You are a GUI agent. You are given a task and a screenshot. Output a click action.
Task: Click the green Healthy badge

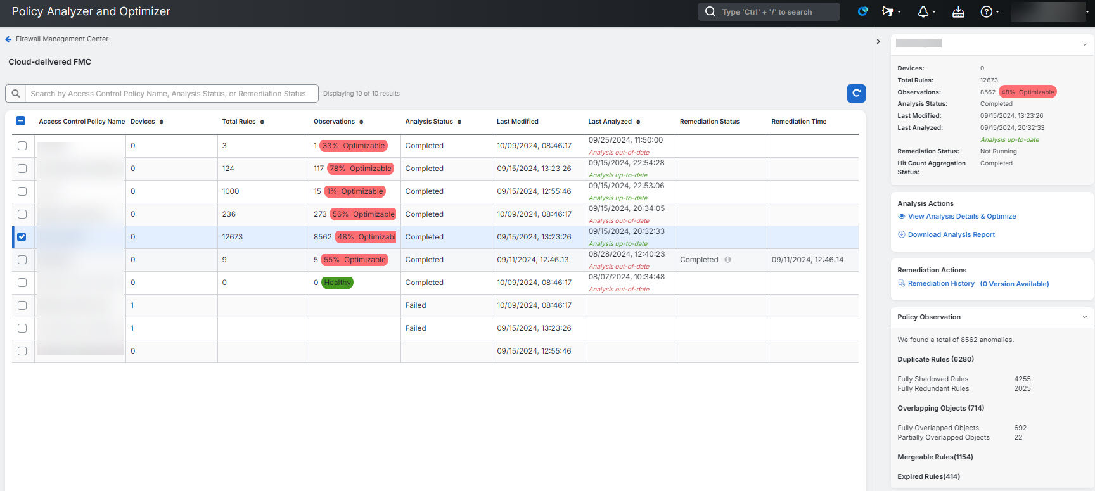(337, 283)
